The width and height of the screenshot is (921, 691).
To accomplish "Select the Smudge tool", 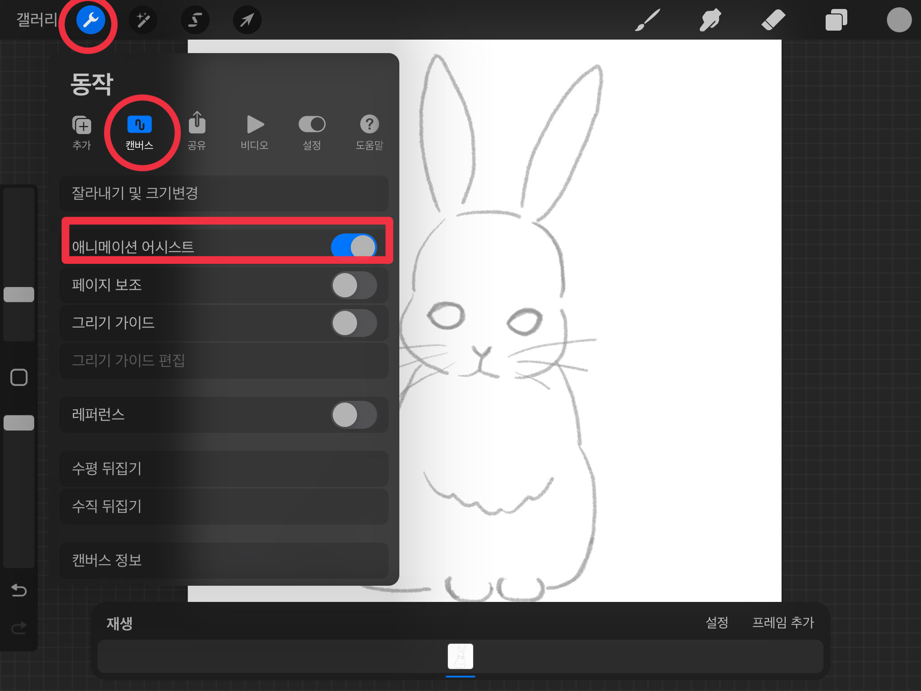I will (710, 20).
